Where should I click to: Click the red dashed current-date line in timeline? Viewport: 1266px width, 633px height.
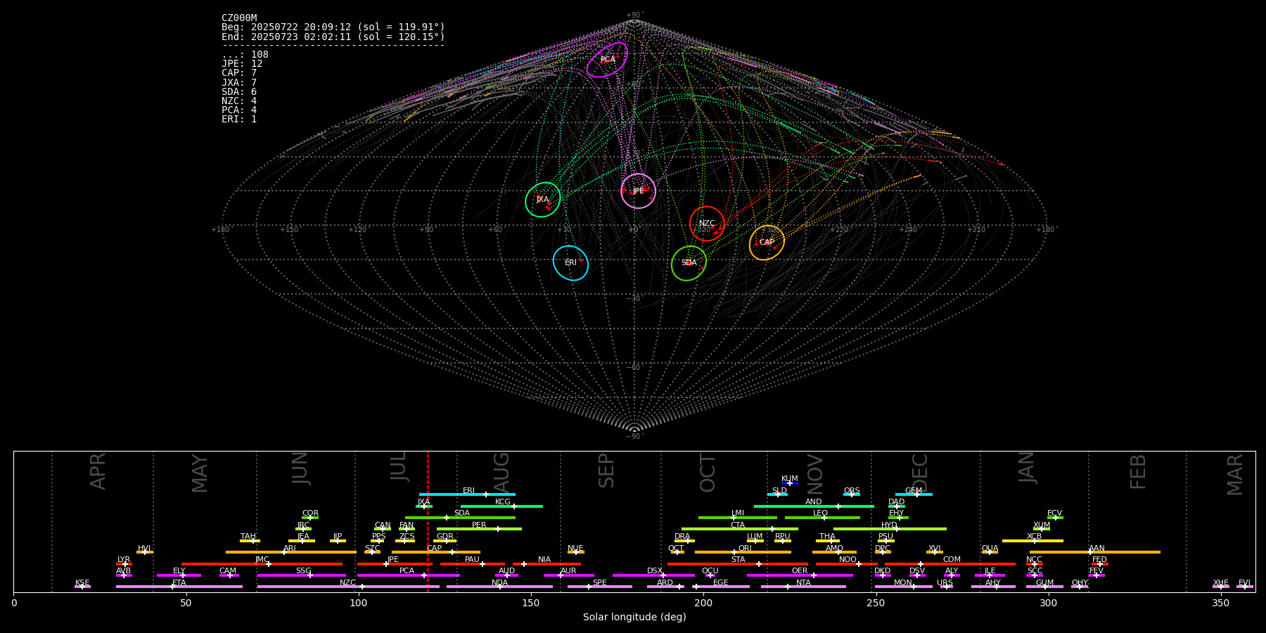428,521
